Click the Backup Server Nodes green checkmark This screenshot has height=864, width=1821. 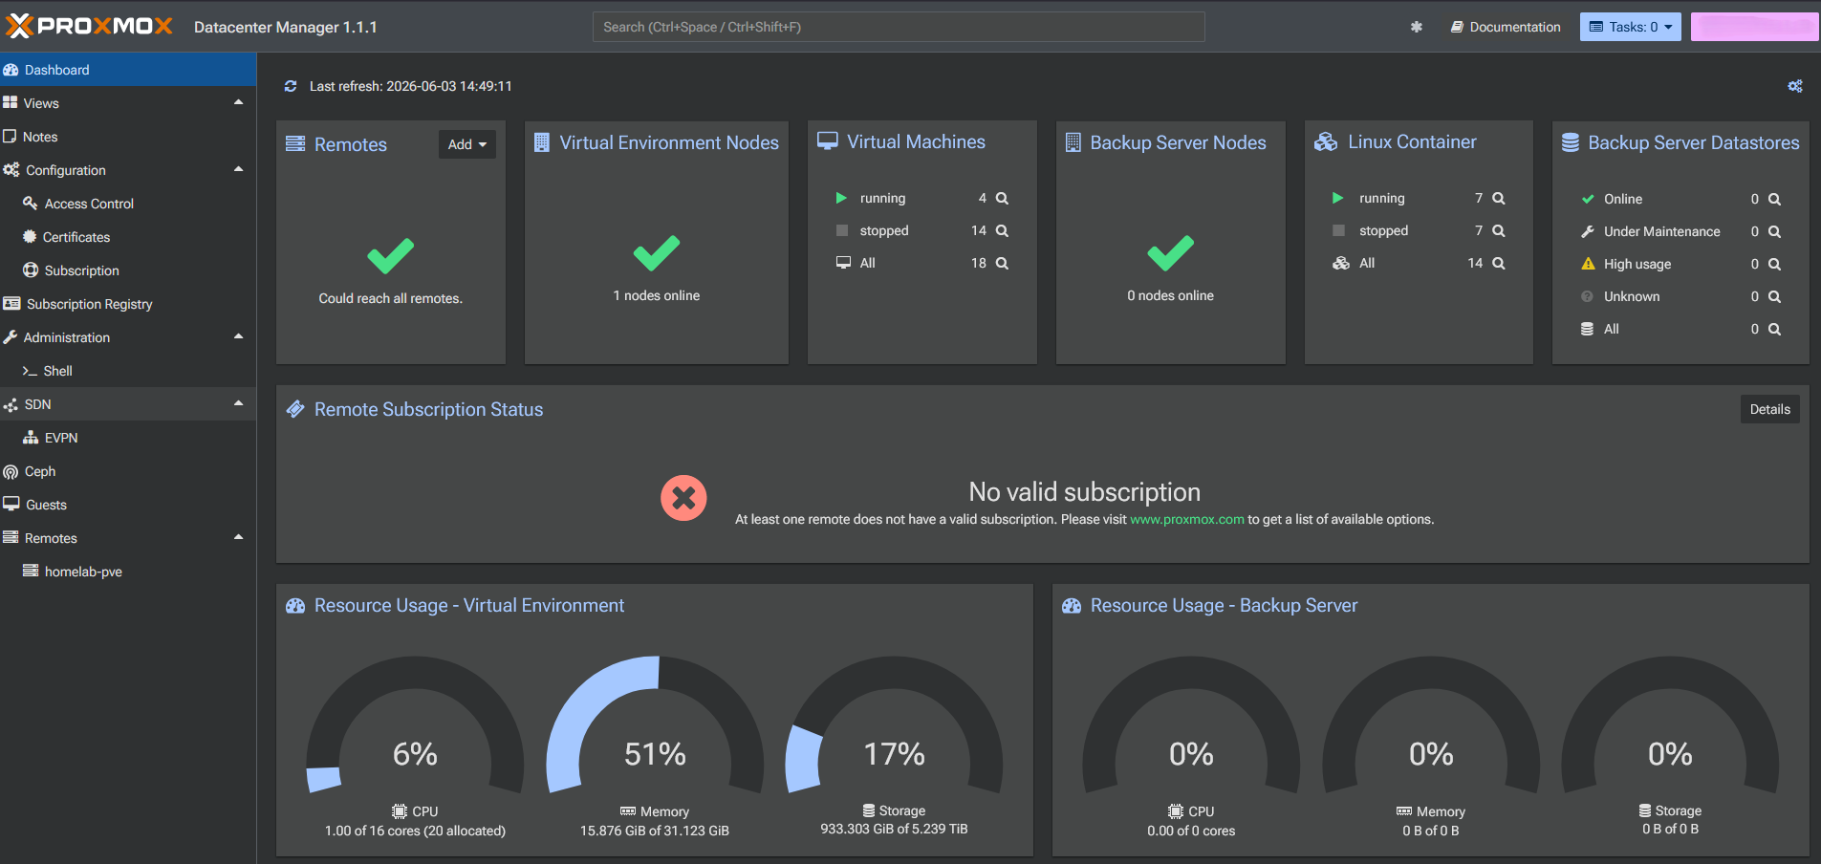[1170, 252]
